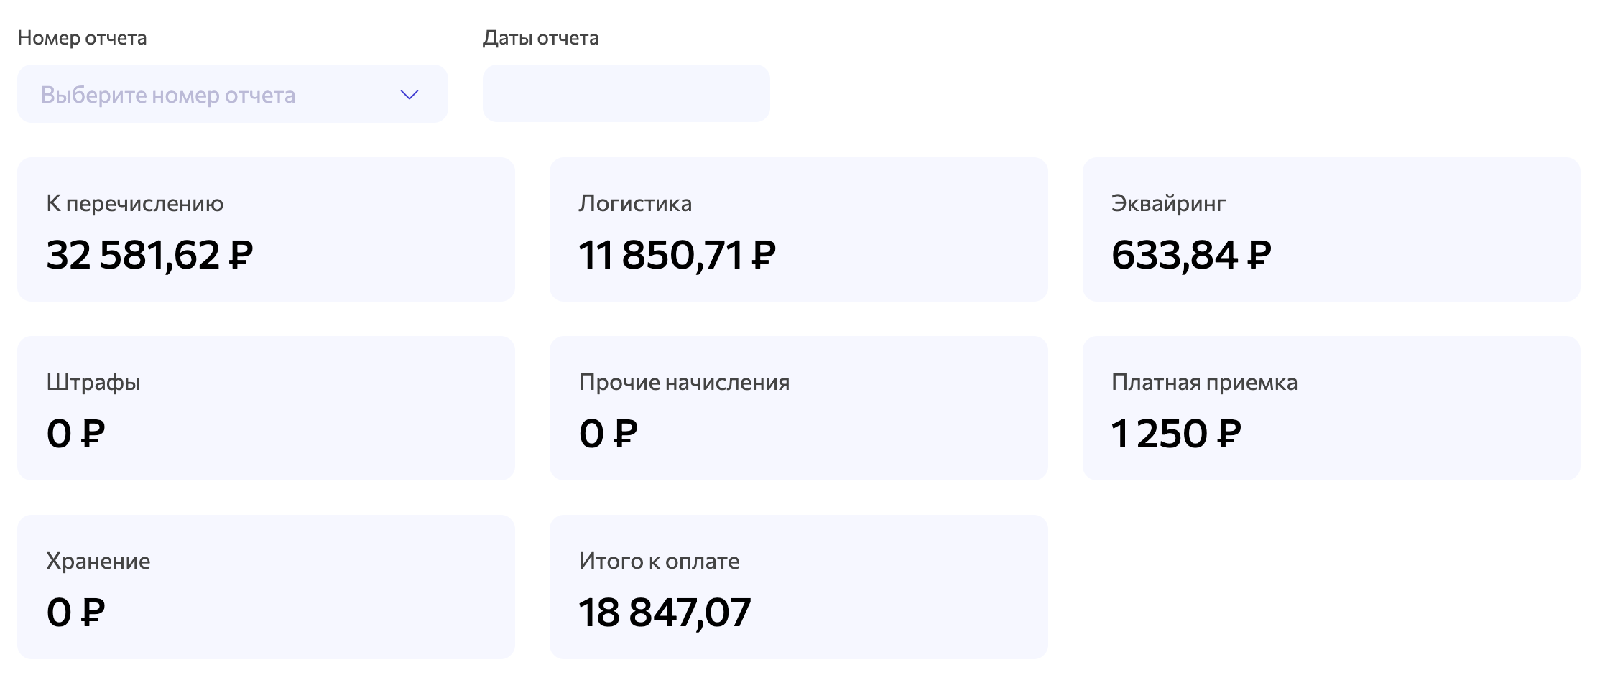Click the "Даты отчета" label

tap(540, 39)
